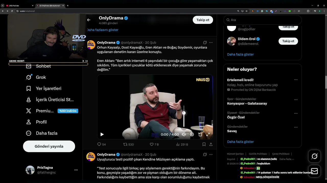
Task: Follow OnlyDrama with Takip et button
Action: 203,20
